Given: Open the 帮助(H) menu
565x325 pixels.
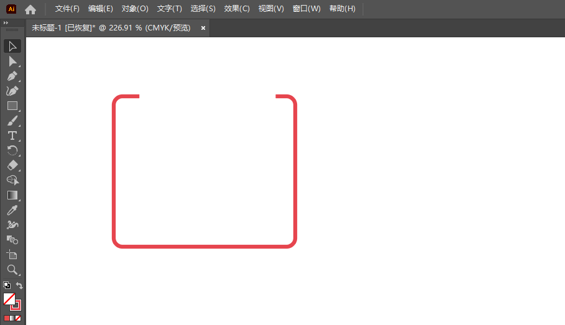Looking at the screenshot, I should 342,9.
